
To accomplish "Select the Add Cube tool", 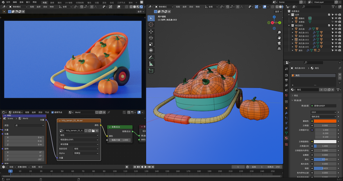I will pos(151,71).
